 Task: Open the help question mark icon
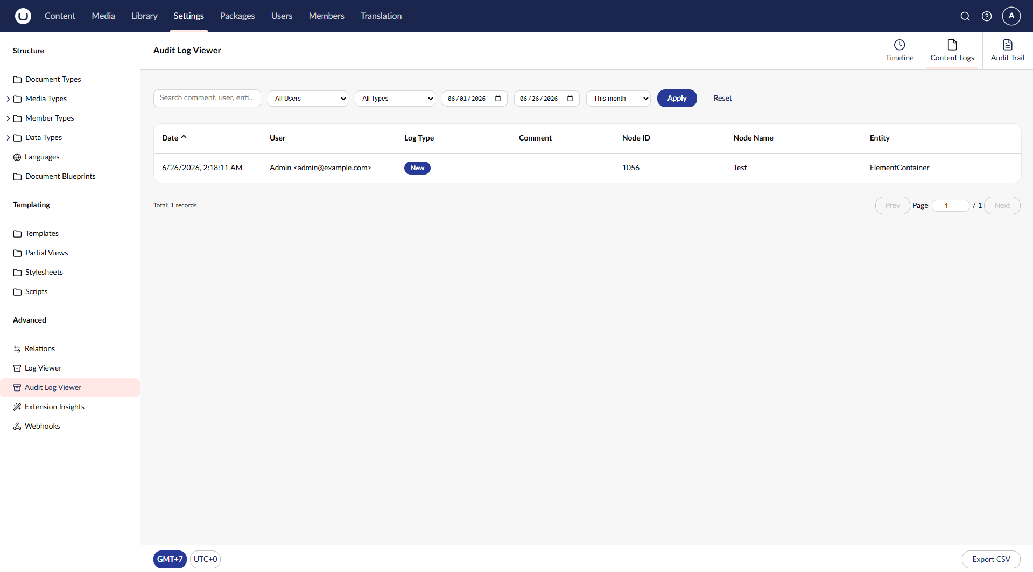[987, 16]
